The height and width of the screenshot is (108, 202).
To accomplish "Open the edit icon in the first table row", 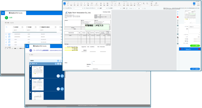I will pos(9,34).
